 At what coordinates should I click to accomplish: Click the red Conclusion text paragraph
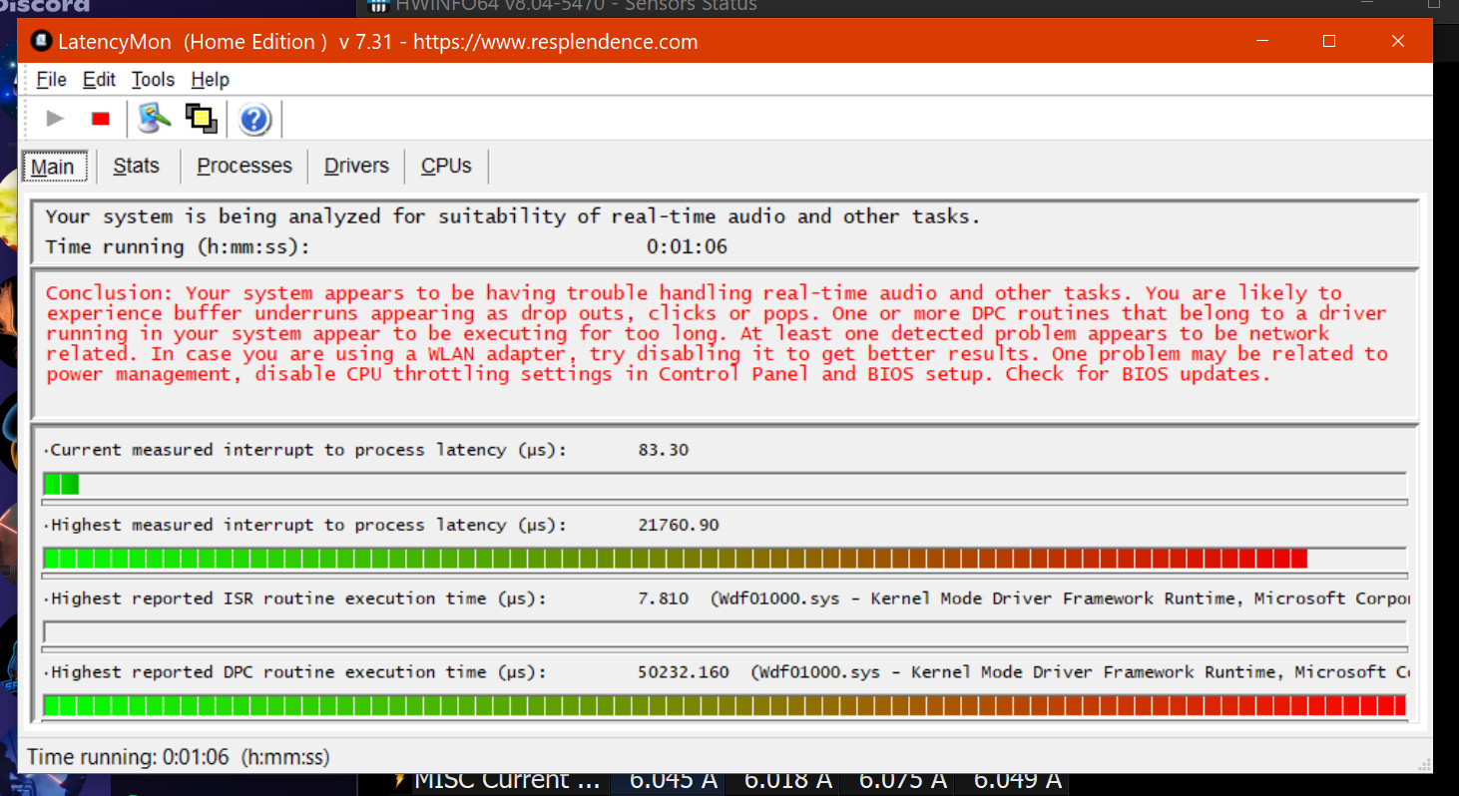pos(717,333)
